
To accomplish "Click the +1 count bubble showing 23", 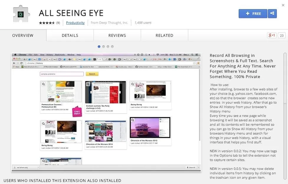I will [282, 35].
